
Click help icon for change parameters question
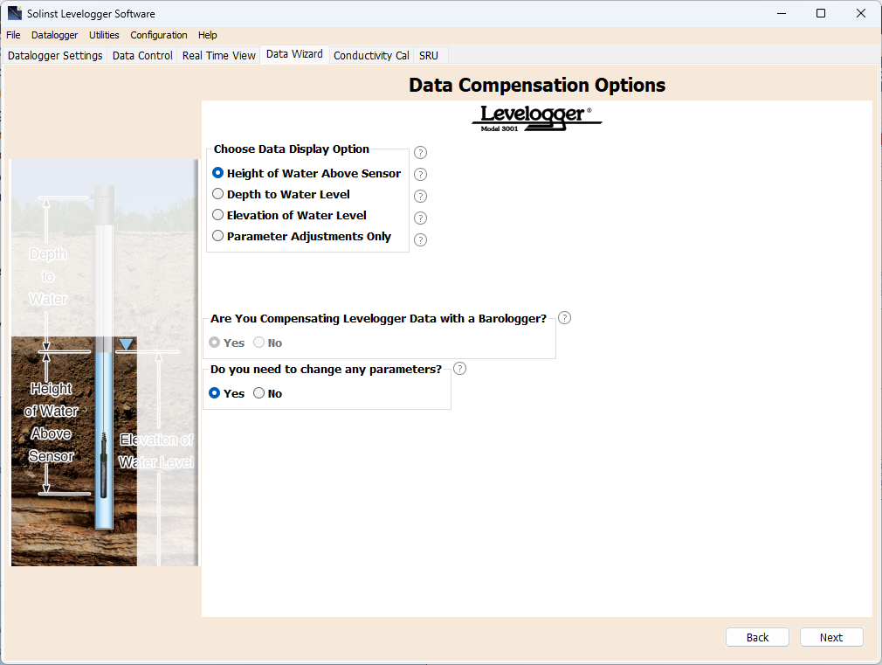[460, 369]
